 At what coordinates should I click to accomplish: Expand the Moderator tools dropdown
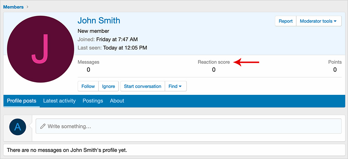point(318,21)
